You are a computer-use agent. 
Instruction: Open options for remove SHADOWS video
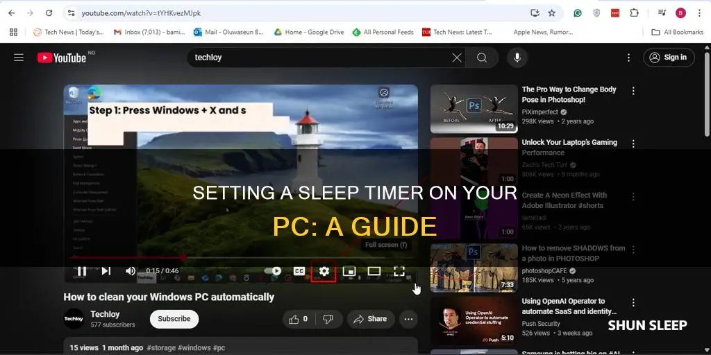pos(633,250)
